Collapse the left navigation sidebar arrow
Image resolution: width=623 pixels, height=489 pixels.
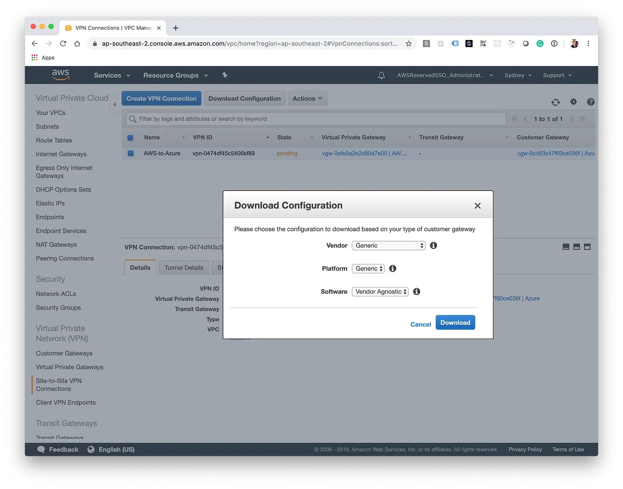click(114, 105)
